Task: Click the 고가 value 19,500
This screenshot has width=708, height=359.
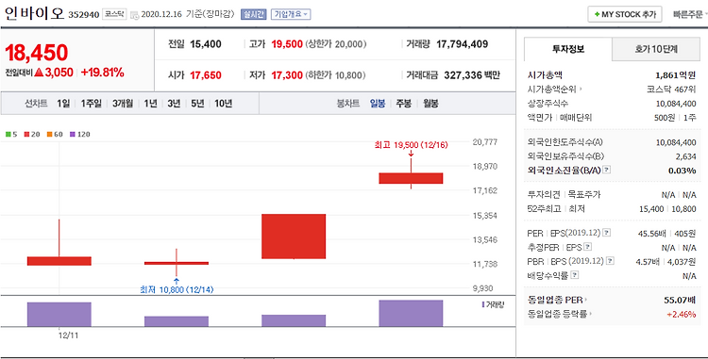Action: tap(287, 44)
